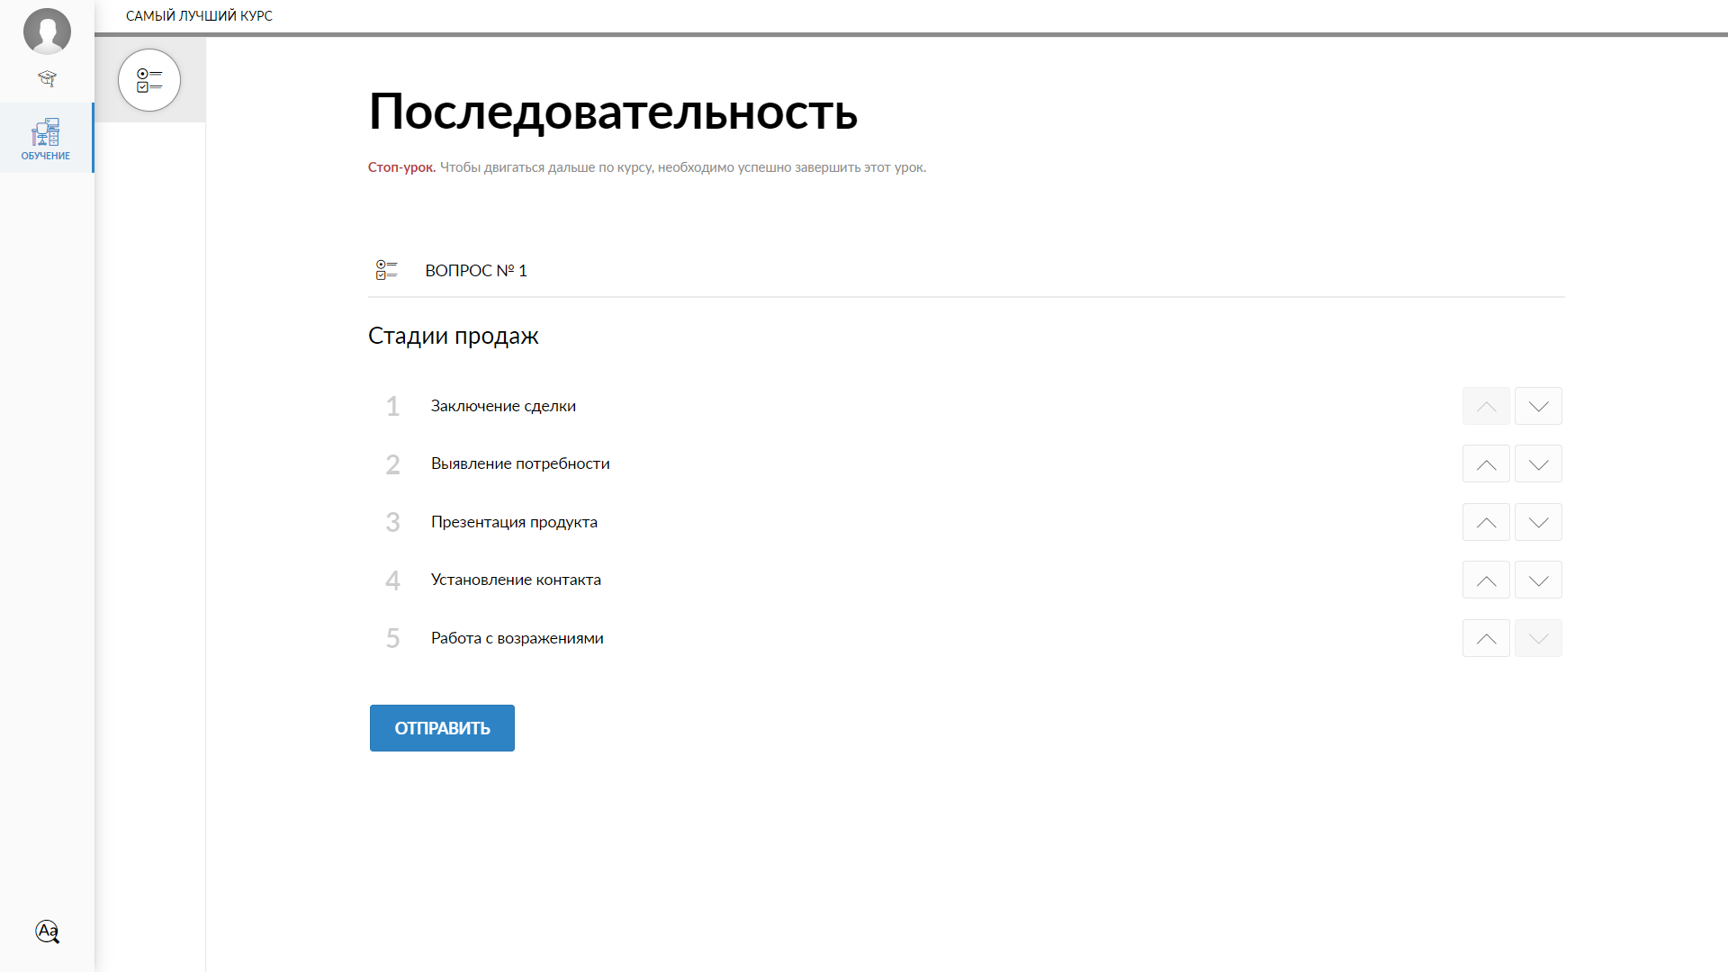Screen dimensions: 1728x972
Task: Click the red "Стоп-урок." label
Action: point(401,167)
